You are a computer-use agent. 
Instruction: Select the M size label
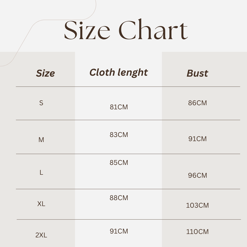tap(41, 140)
